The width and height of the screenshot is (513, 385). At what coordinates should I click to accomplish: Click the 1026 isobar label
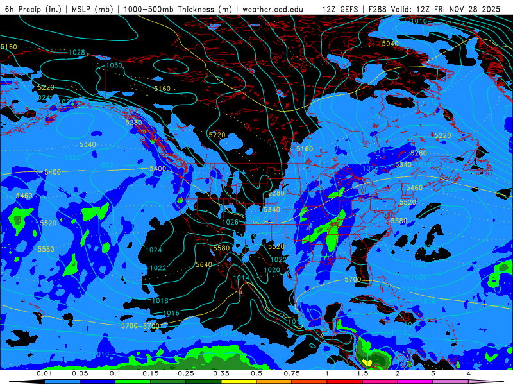[x=231, y=222]
